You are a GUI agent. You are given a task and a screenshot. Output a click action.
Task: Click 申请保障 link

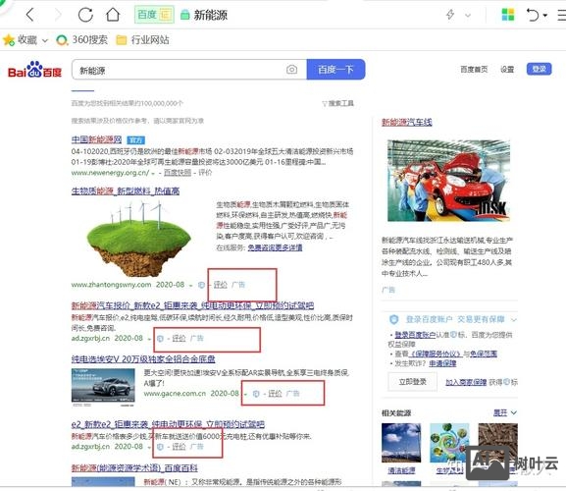pyautogui.click(x=442, y=363)
